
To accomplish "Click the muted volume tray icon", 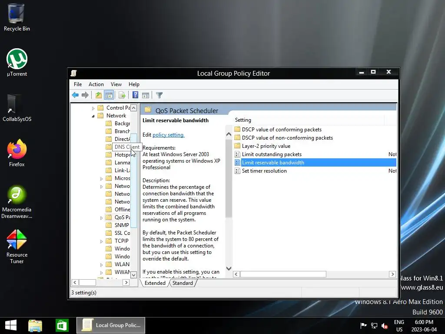I will (385, 325).
